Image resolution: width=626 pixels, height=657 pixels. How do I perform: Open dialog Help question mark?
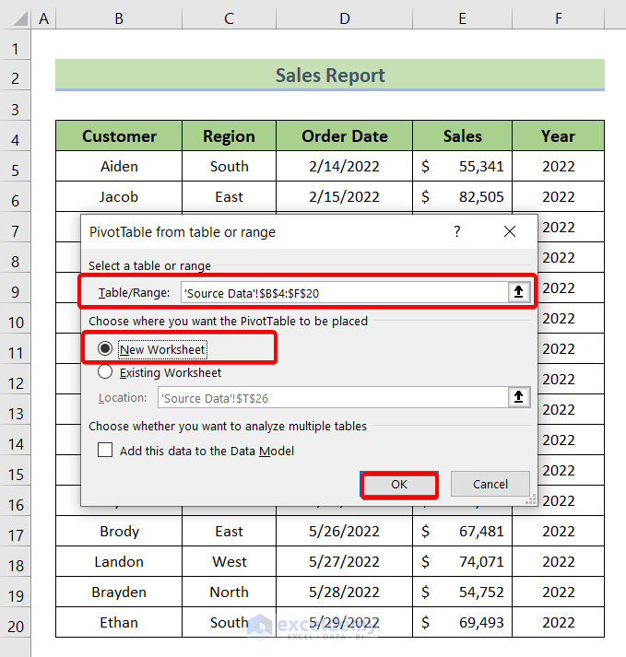456,232
